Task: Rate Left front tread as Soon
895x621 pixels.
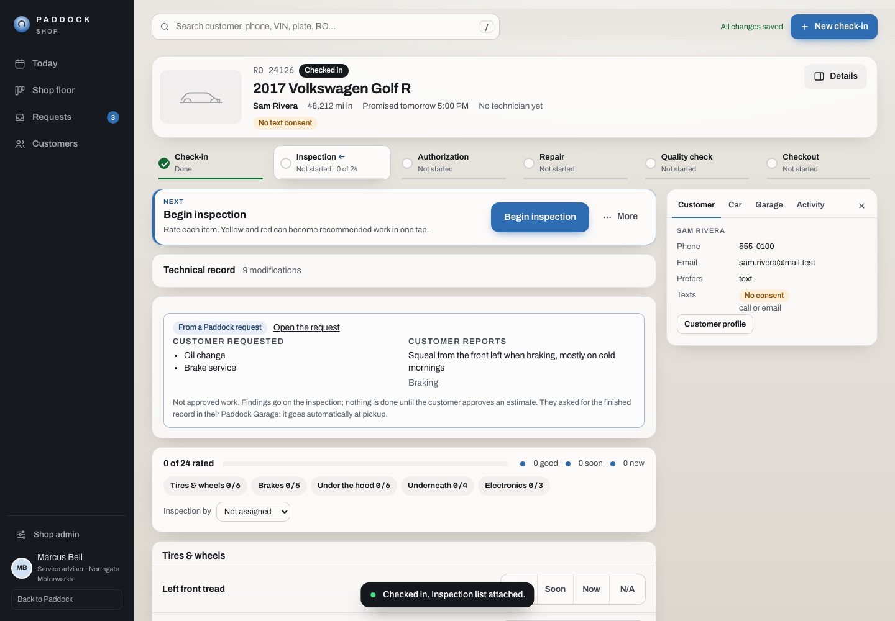Action: click(555, 589)
